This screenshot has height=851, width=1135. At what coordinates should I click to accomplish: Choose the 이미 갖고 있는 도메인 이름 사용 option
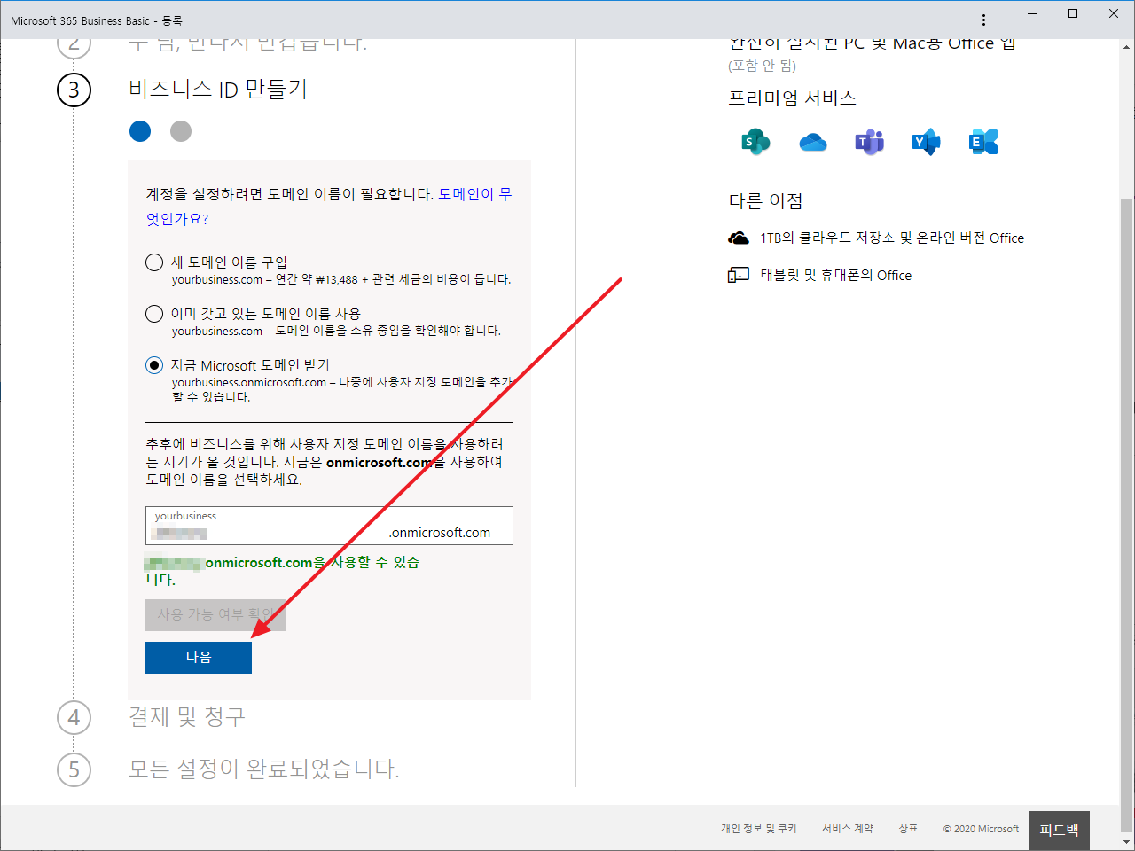coord(154,314)
